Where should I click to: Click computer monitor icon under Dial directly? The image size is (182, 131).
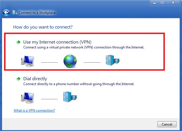[28, 98]
